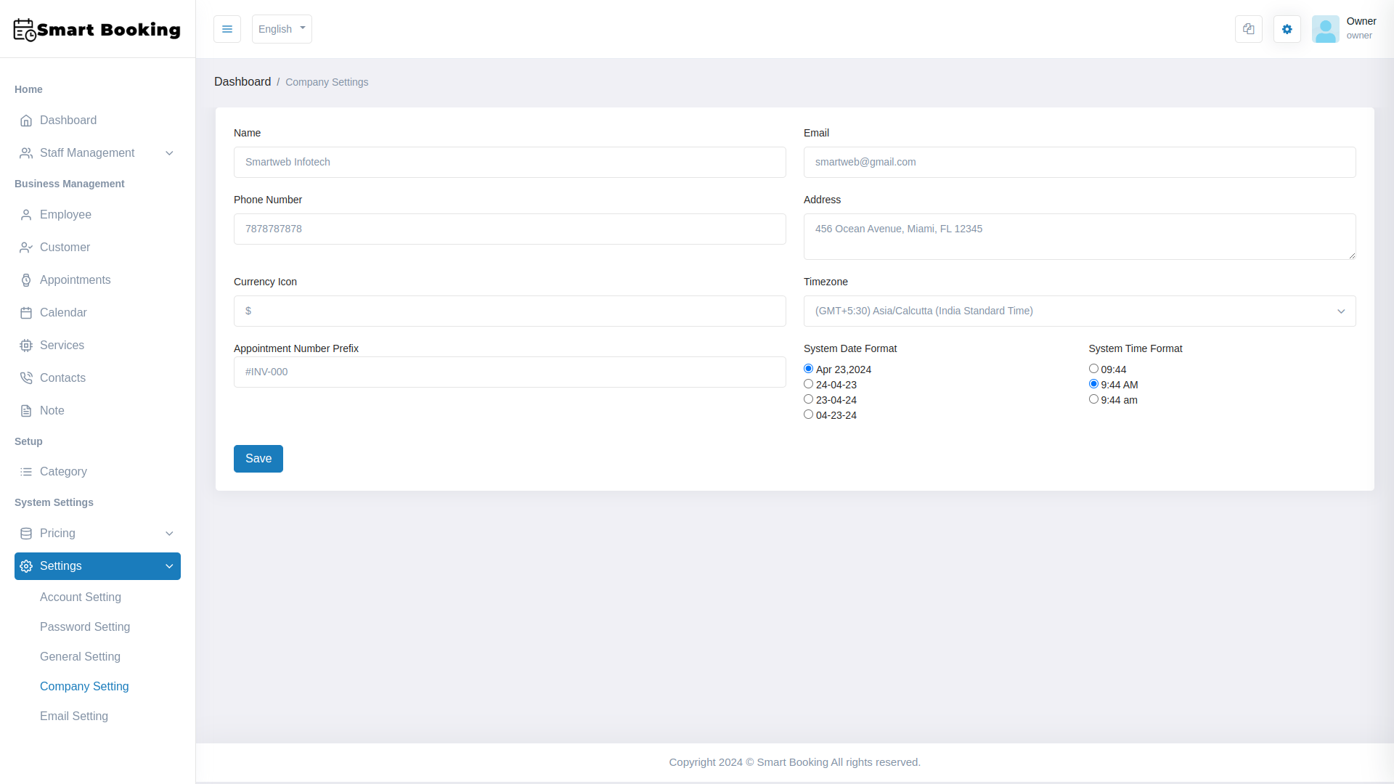Open the Password Setting menu item
1394x784 pixels.
click(x=85, y=626)
